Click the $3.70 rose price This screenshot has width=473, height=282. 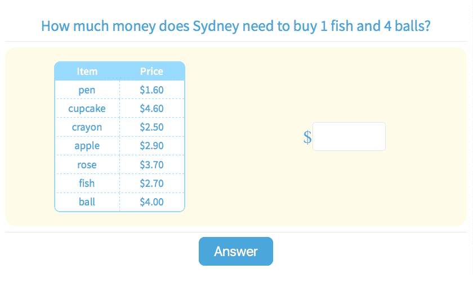[x=151, y=165]
